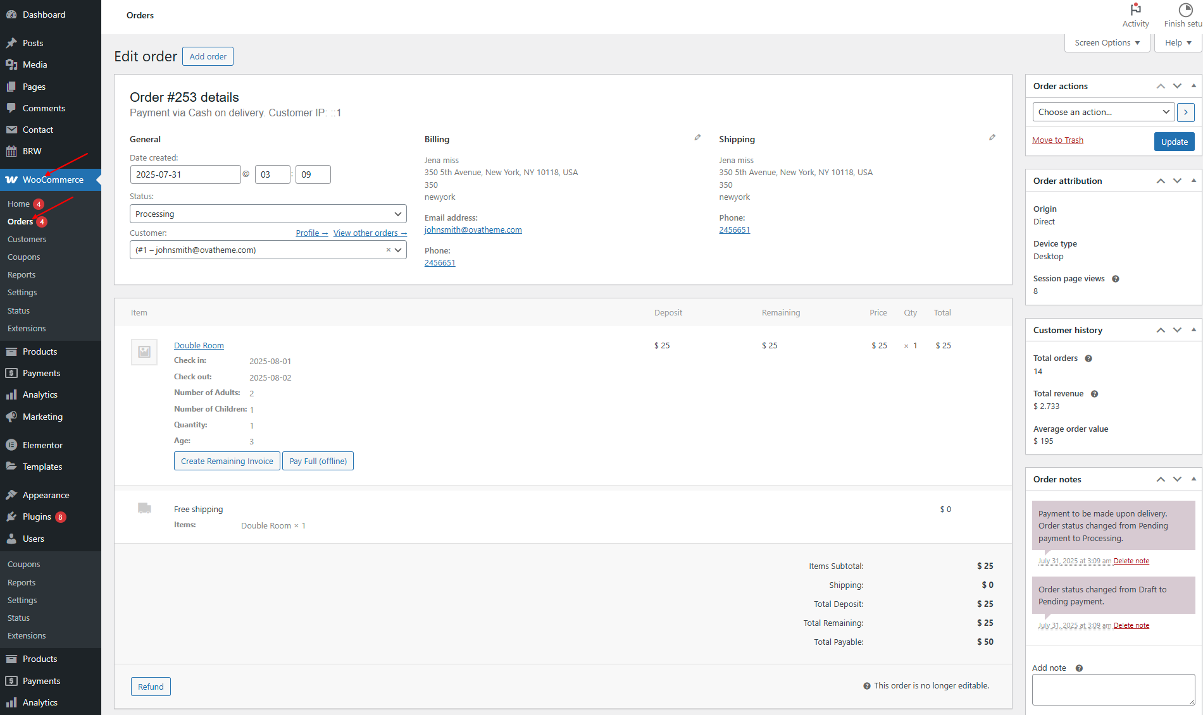Toggle the Customer history panel collapse arrow

coord(1194,330)
